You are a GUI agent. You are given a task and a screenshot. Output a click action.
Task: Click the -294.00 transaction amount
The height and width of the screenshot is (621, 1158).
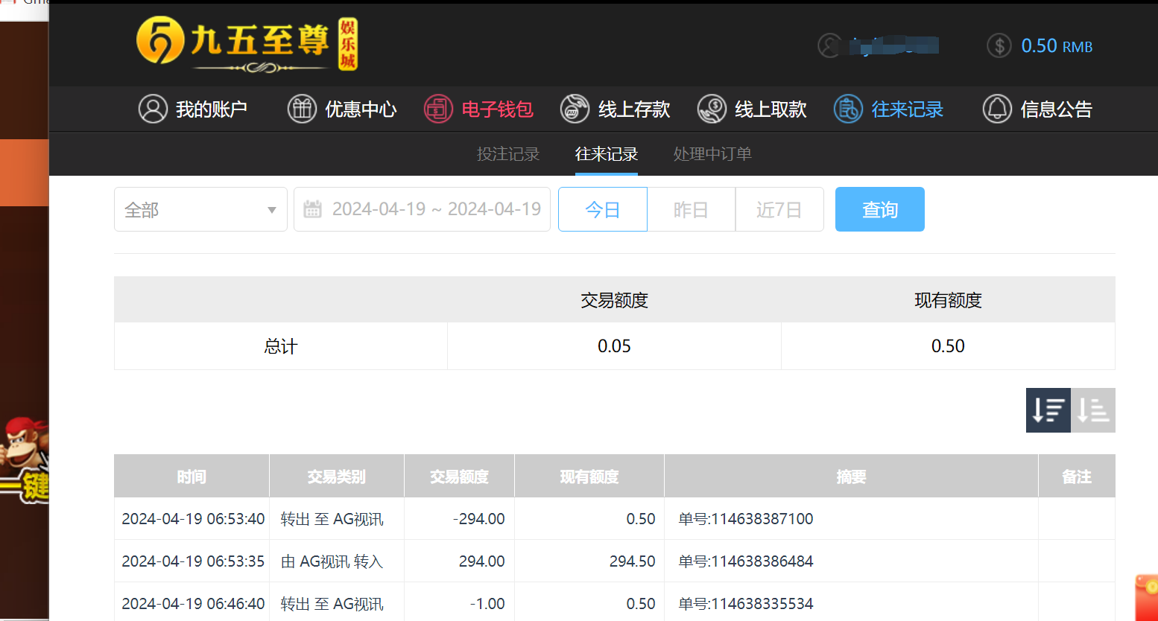[x=478, y=519]
